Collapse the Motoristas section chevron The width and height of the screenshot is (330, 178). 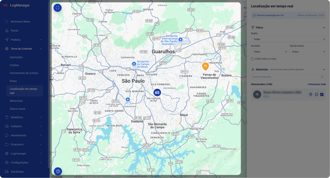(x=324, y=70)
